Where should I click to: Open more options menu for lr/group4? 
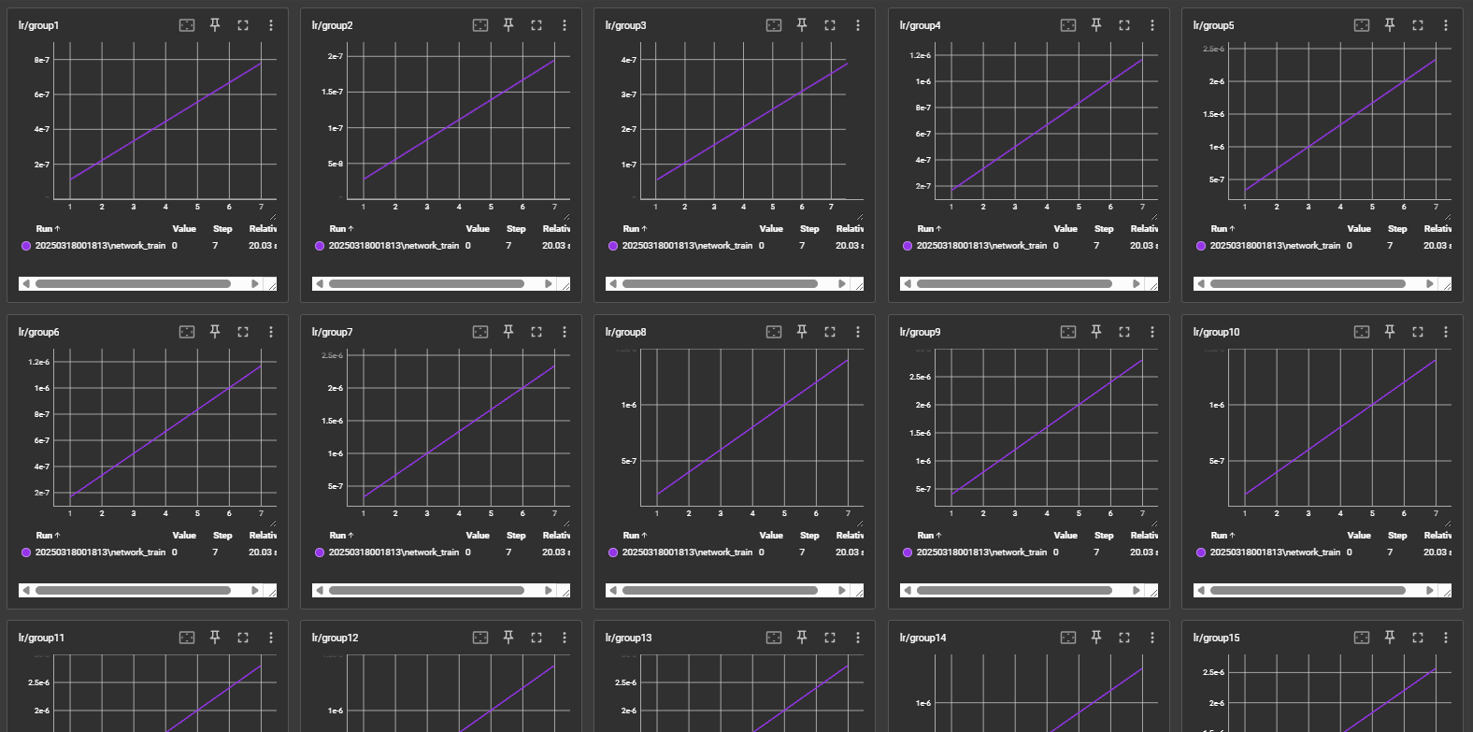[1151, 25]
